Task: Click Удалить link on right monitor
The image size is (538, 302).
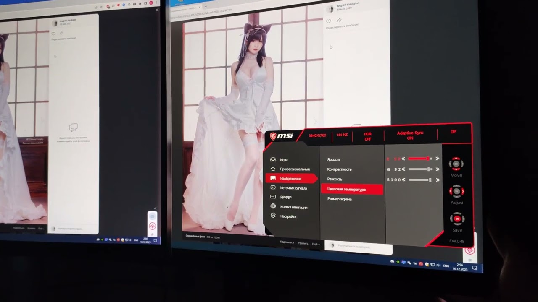Action: pyautogui.click(x=303, y=243)
